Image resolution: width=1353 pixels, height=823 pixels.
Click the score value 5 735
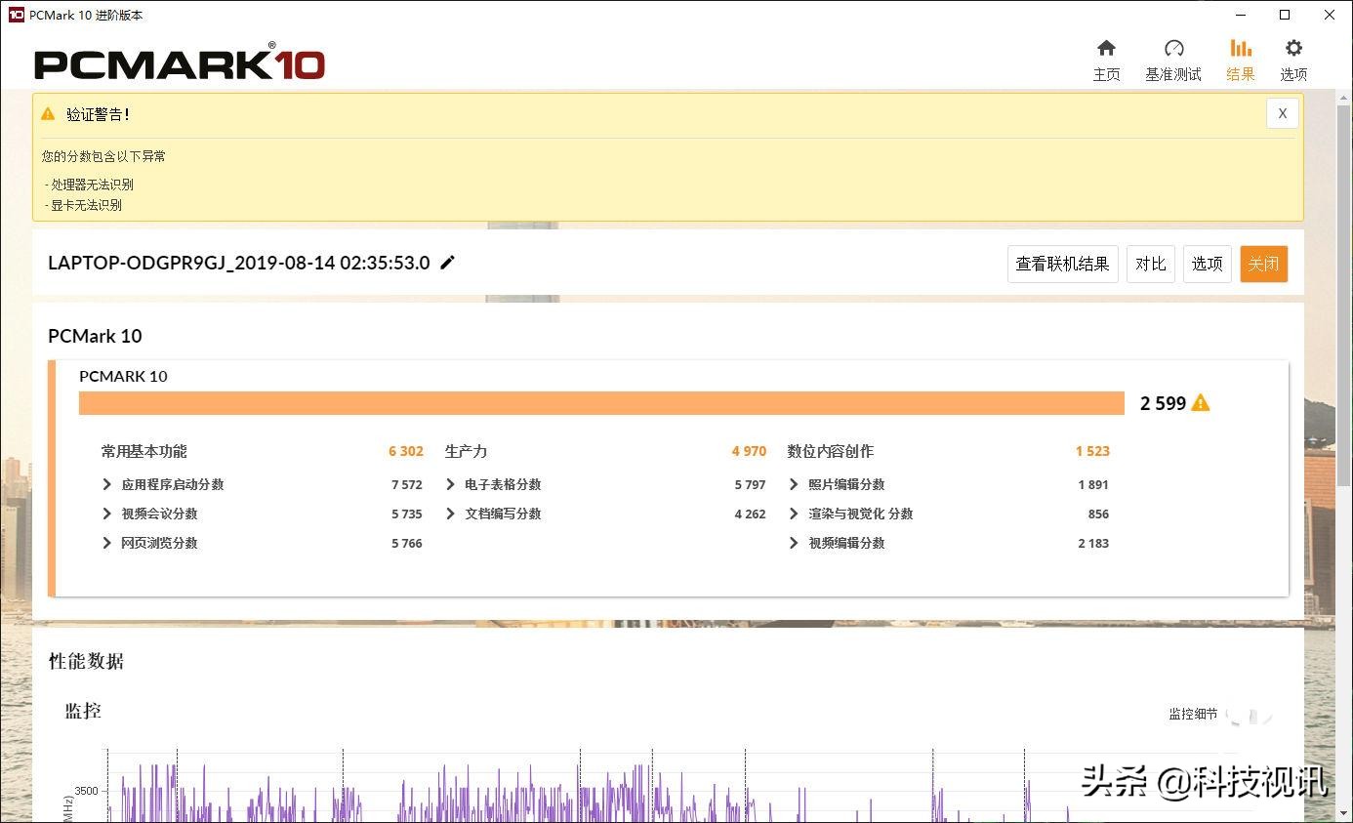(407, 514)
